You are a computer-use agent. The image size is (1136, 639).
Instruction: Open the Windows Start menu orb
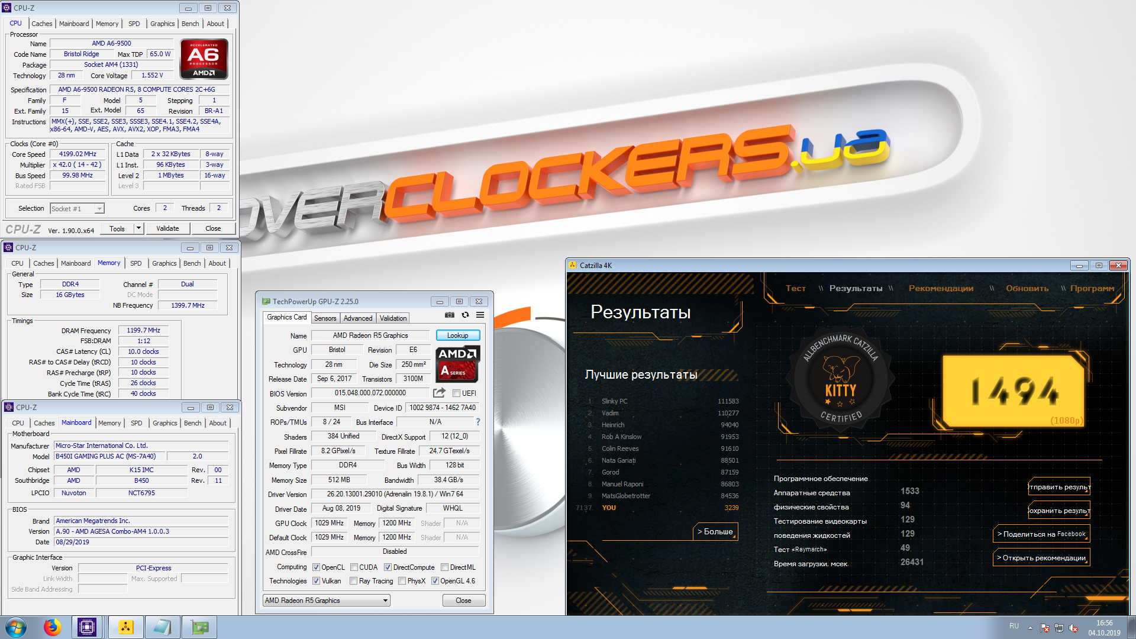pyautogui.click(x=15, y=627)
